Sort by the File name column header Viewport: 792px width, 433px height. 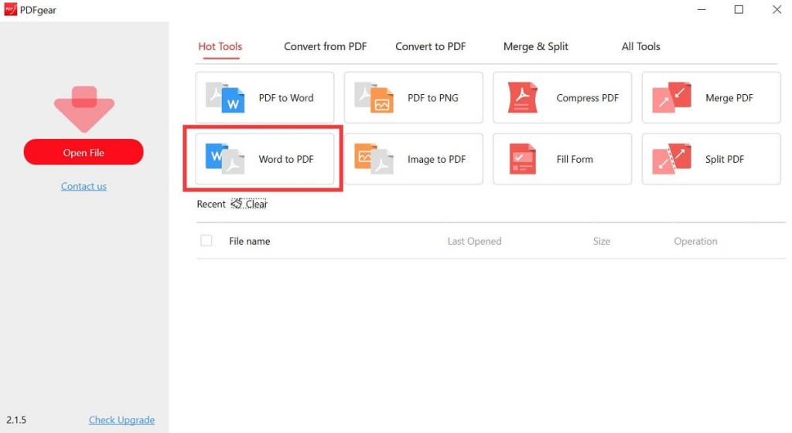point(250,241)
